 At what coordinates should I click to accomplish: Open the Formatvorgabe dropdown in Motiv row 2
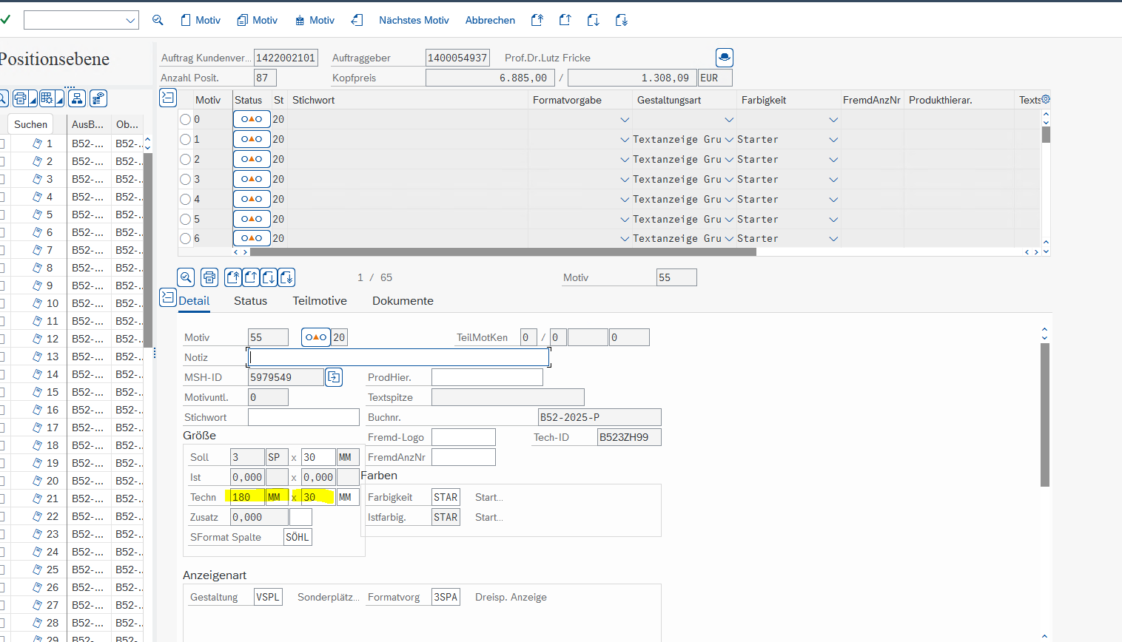[625, 160]
